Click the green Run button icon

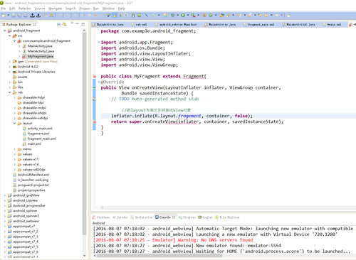tap(183, 16)
